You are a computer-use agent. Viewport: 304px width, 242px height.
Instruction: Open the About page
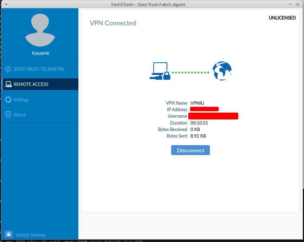point(40,115)
